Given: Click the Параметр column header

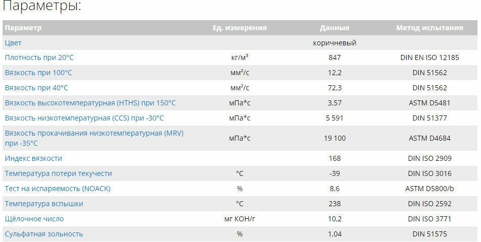Looking at the screenshot, I should coord(23,28).
